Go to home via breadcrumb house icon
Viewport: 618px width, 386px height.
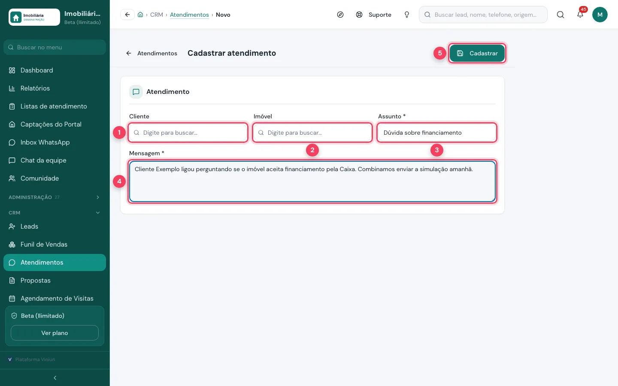[x=140, y=15]
